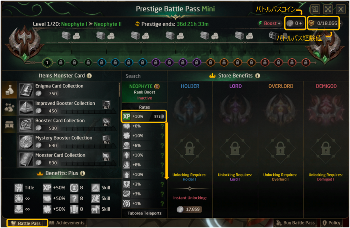
Task: Click the level 1 node on track
Action: [47, 62]
